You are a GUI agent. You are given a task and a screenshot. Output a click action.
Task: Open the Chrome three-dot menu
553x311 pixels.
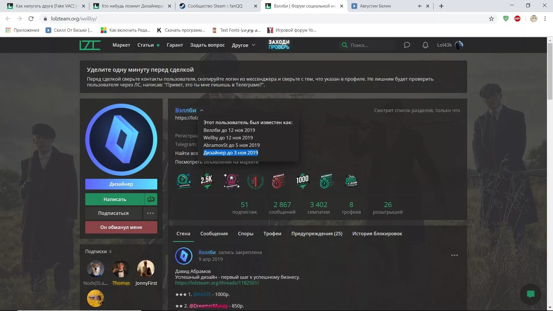click(545, 19)
